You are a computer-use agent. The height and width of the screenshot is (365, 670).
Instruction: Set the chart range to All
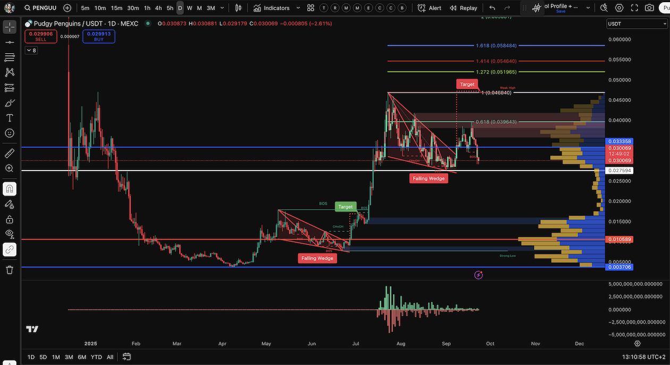110,357
